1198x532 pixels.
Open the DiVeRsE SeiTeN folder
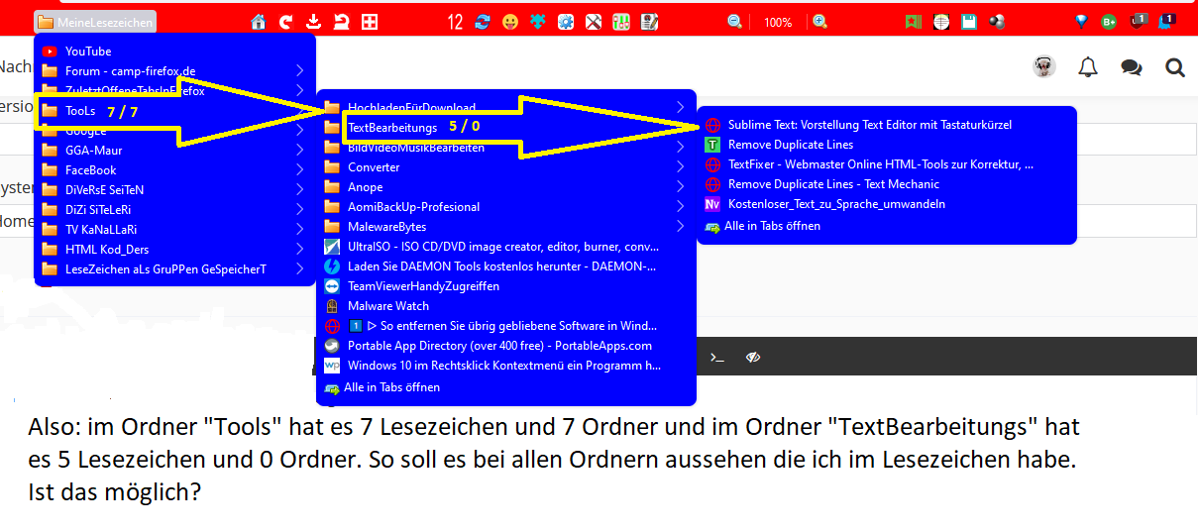click(175, 190)
